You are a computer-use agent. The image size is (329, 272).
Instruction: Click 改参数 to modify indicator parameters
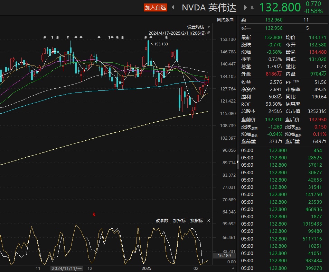162,221
